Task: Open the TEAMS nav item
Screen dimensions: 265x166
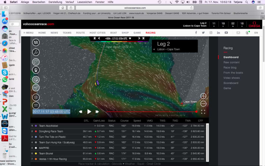Action: [x=67, y=33]
